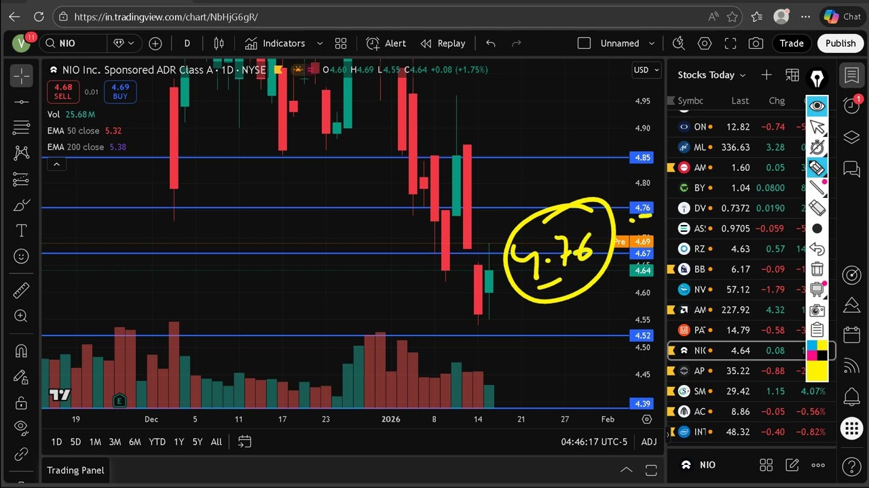Select the brush drawing tool
Viewport: 869px width, 488px height.
coord(21,205)
